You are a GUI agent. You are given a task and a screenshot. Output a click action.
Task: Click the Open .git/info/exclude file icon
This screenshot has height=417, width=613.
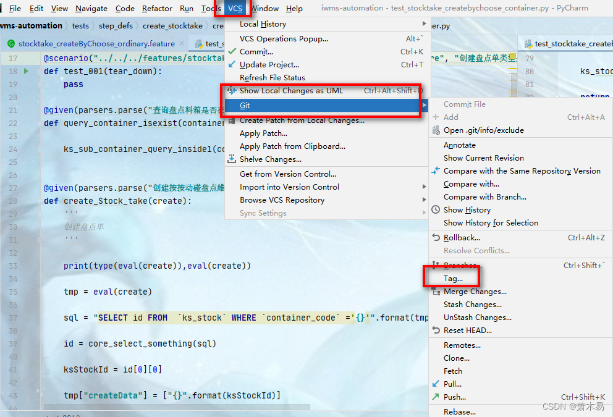click(436, 130)
